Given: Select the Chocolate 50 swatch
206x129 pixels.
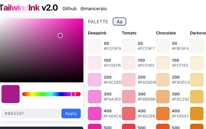Looking at the screenshot, I should 163,46.
